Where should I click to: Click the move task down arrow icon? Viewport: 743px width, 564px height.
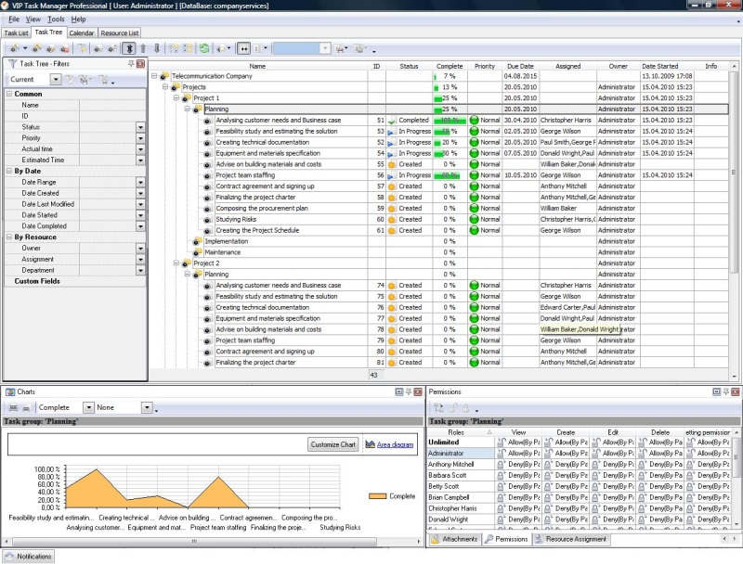(156, 47)
